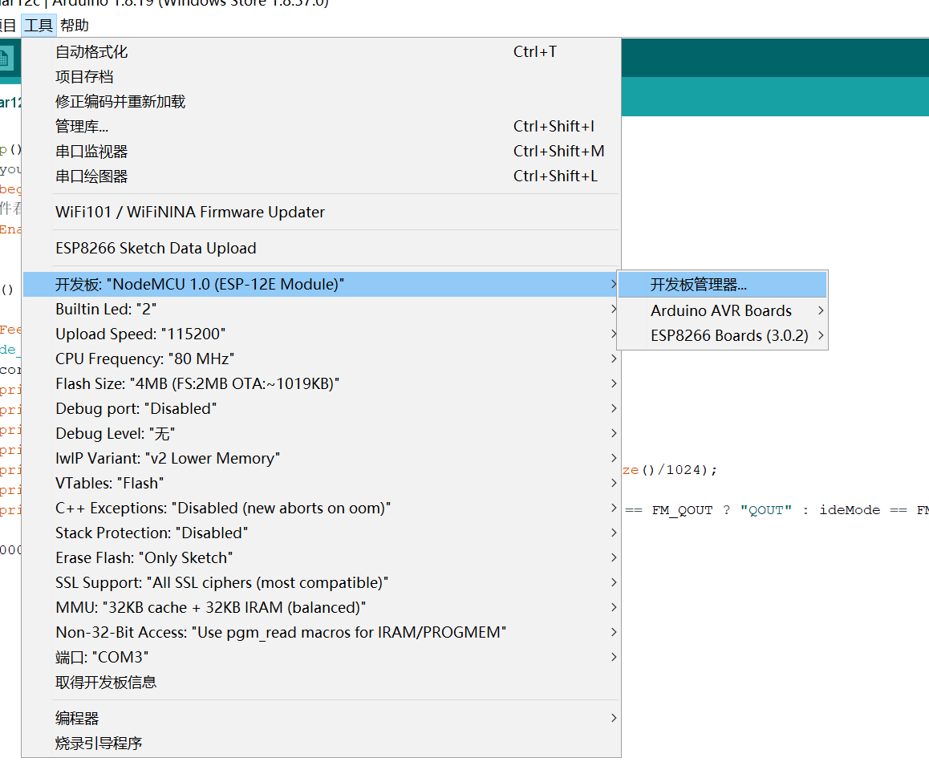Open 串口监视器 serial monitor

(321, 152)
